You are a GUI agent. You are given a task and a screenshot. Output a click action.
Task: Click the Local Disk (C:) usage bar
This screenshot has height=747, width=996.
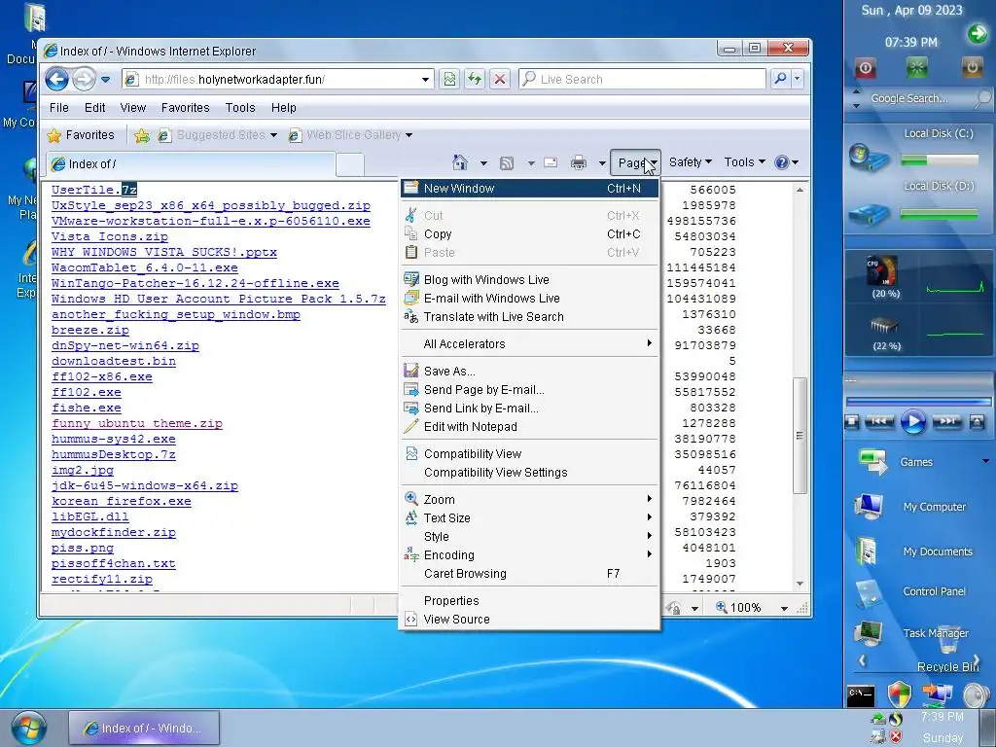click(939, 160)
